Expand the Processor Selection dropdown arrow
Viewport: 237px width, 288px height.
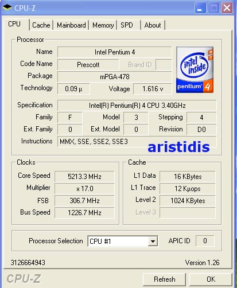(153, 241)
